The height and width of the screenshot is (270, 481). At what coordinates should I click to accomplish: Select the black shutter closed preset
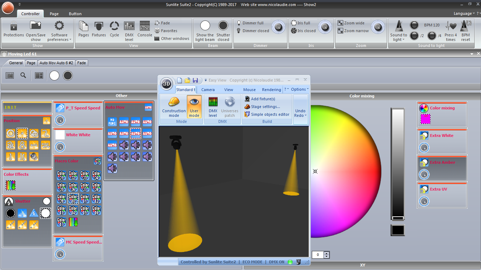[11, 213]
